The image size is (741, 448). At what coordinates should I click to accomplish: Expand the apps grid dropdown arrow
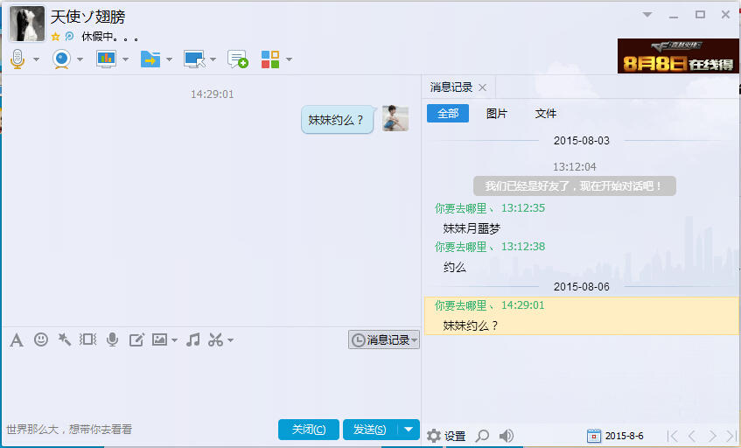point(289,59)
